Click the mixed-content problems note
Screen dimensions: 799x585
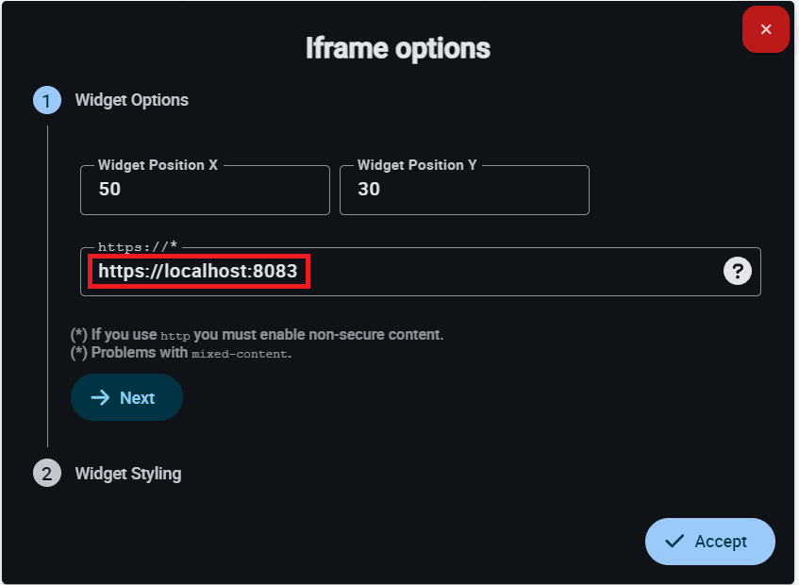click(181, 354)
